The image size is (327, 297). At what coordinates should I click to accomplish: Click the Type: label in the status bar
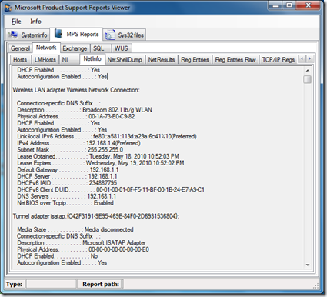click(x=14, y=284)
